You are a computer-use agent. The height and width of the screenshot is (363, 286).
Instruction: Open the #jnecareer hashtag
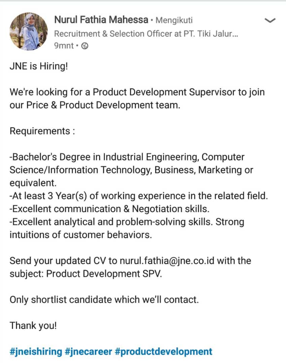coord(88,352)
